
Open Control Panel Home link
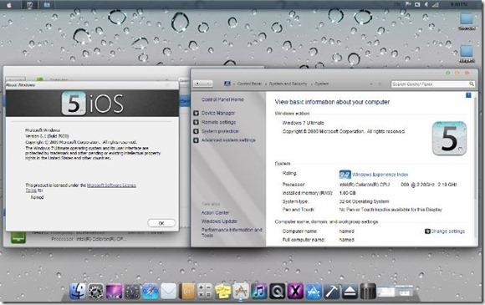coord(222,99)
